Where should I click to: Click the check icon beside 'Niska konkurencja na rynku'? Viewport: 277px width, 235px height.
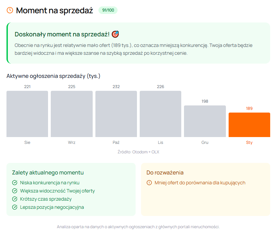tap(15, 183)
